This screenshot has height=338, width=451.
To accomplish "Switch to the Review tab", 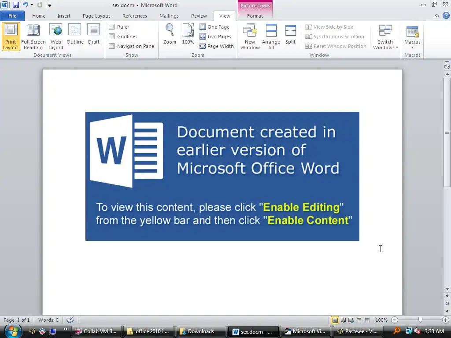I will [199, 16].
